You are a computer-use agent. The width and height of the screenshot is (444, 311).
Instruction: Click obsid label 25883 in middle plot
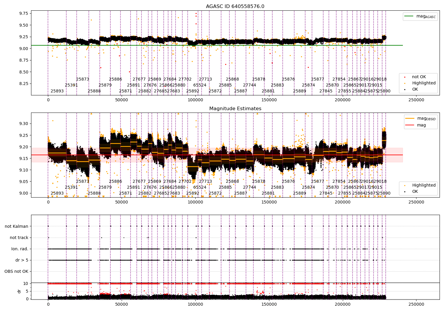click(x=277, y=187)
